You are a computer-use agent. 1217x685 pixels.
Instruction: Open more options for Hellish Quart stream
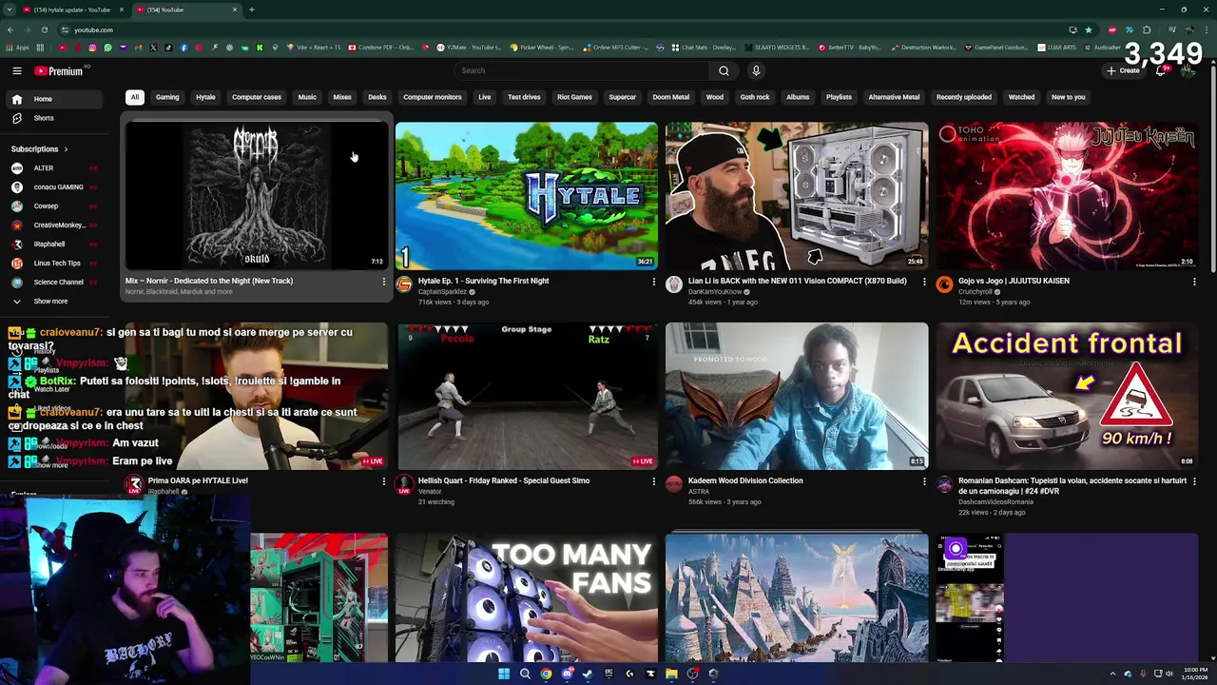point(653,481)
